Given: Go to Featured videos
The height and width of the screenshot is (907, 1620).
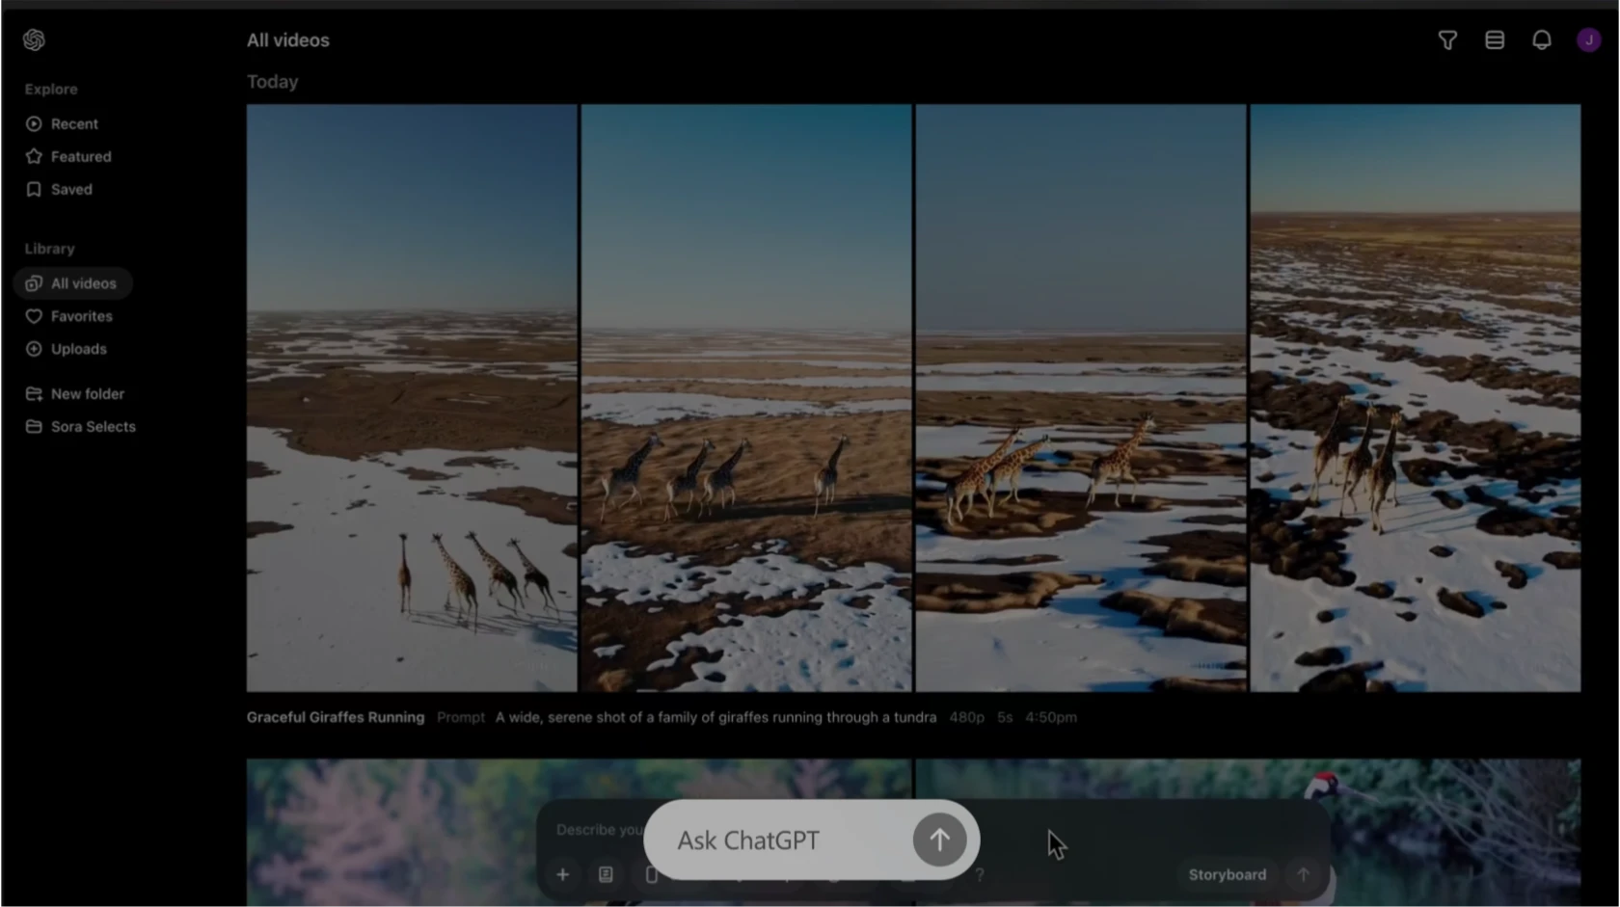Looking at the screenshot, I should click(81, 156).
